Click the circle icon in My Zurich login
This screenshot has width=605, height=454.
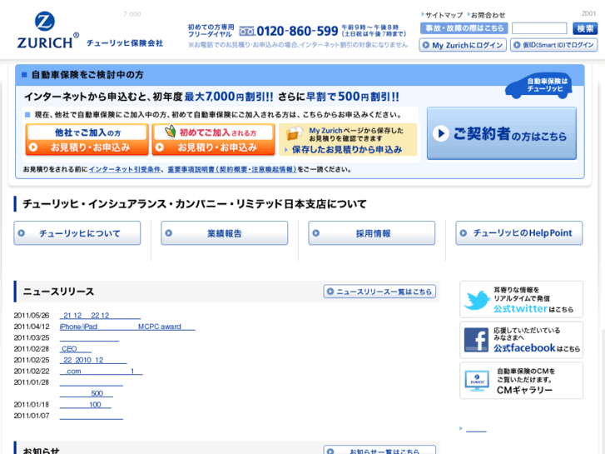[426, 45]
